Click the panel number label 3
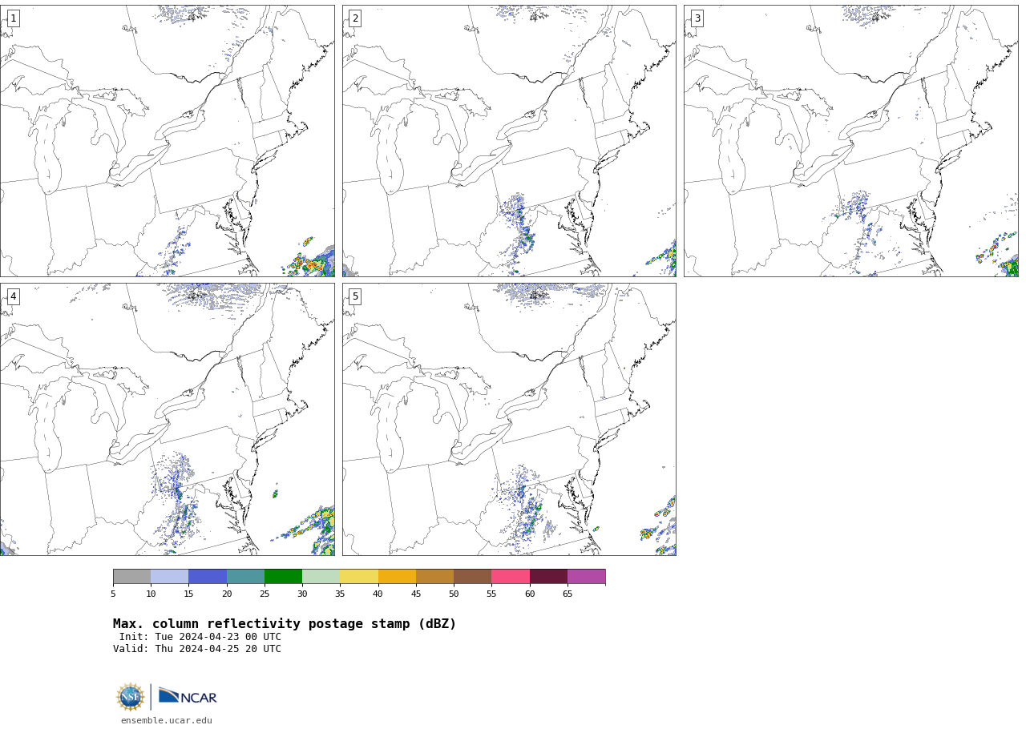The width and height of the screenshot is (1026, 729). coord(697,18)
